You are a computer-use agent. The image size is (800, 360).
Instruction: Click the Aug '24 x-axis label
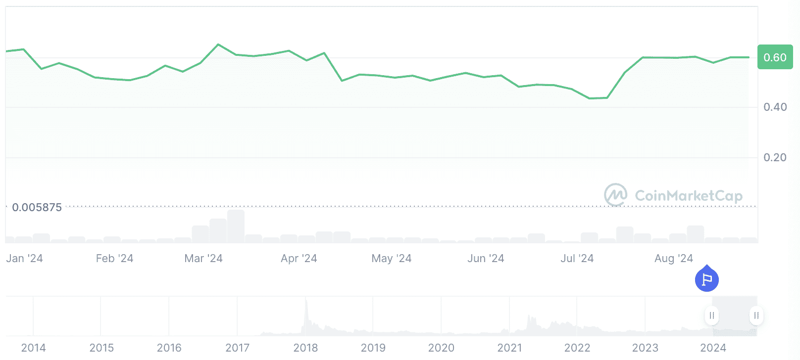tap(673, 259)
